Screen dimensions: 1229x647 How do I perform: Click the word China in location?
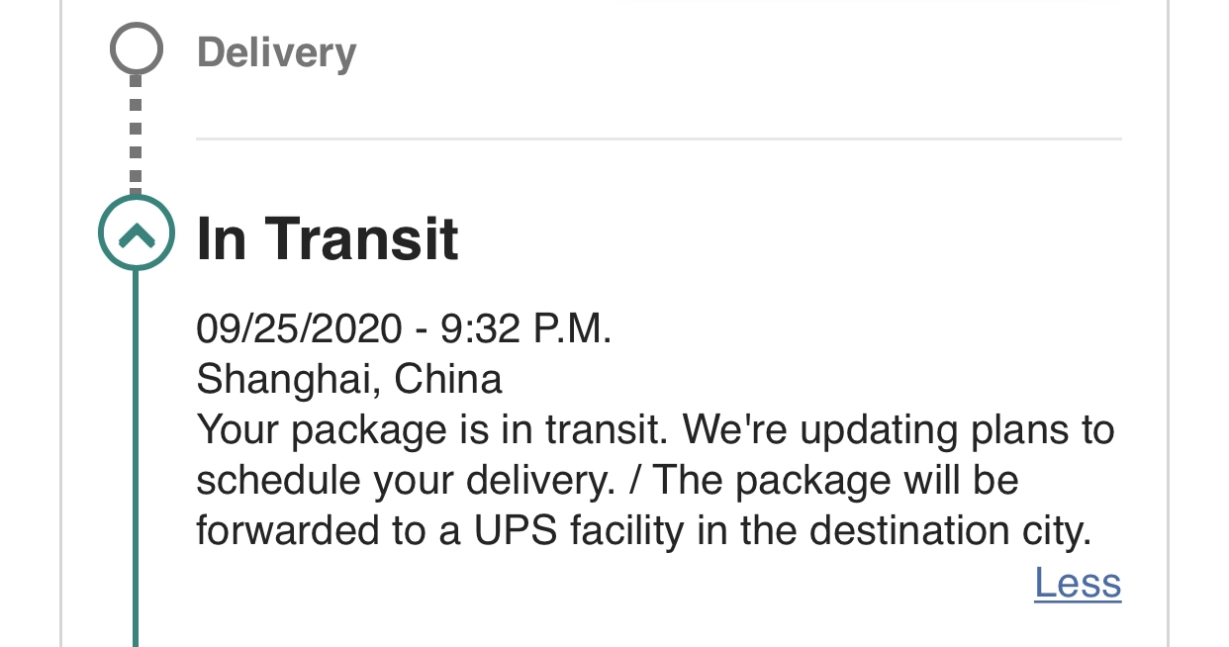448,379
